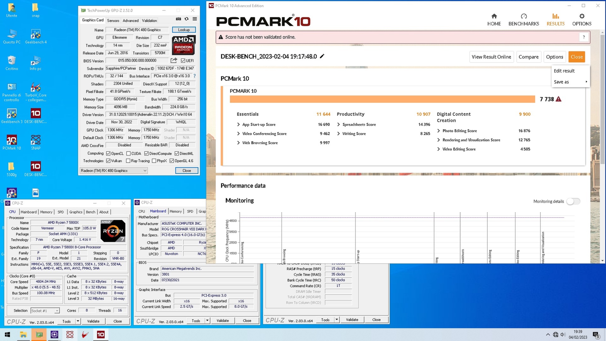Click the orange PCMark 10 score bar
This screenshot has height=341, width=606.
382,99
